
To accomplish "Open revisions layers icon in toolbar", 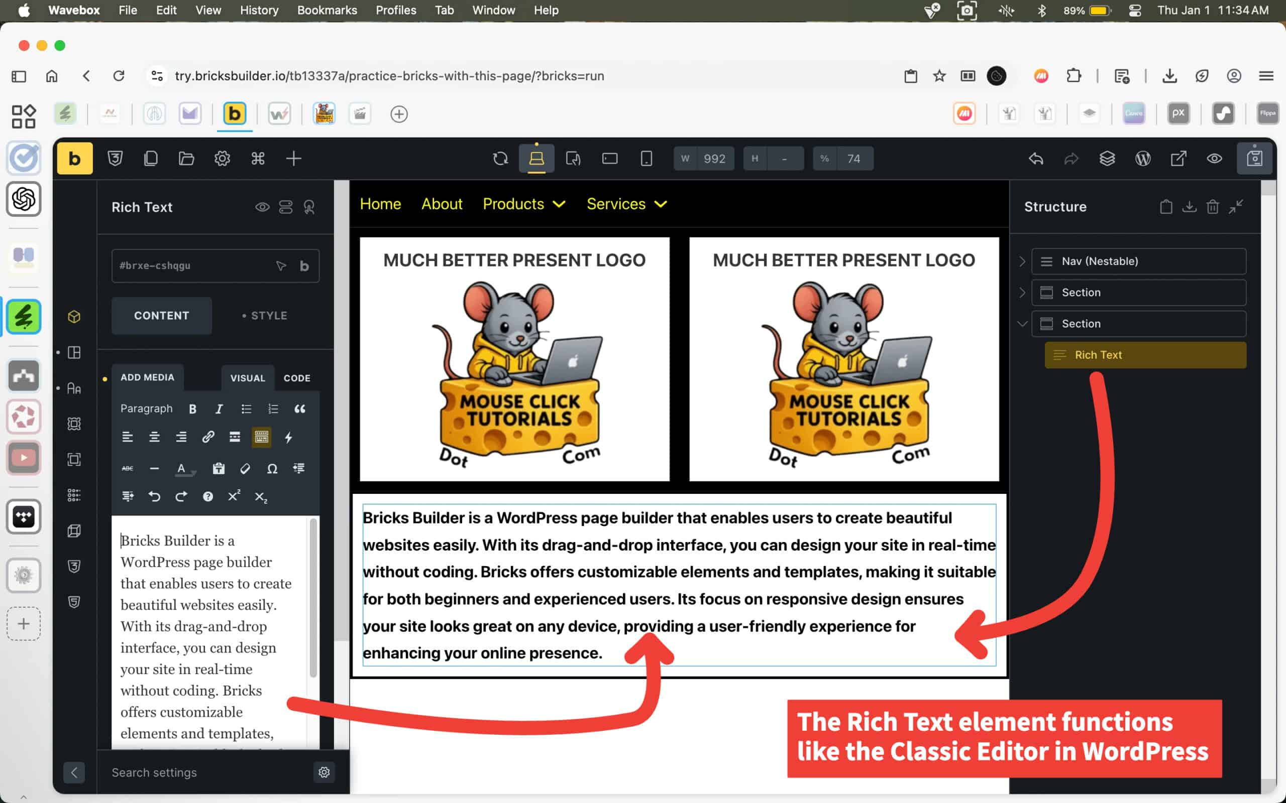I will click(x=1107, y=158).
